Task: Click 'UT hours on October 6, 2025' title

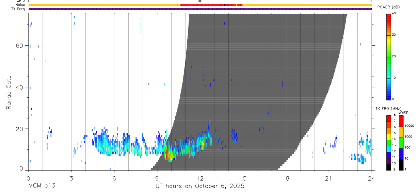Action: coord(200,186)
